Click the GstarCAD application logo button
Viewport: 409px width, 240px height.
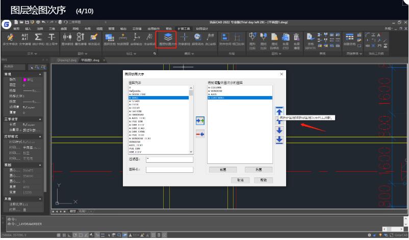pos(7,24)
